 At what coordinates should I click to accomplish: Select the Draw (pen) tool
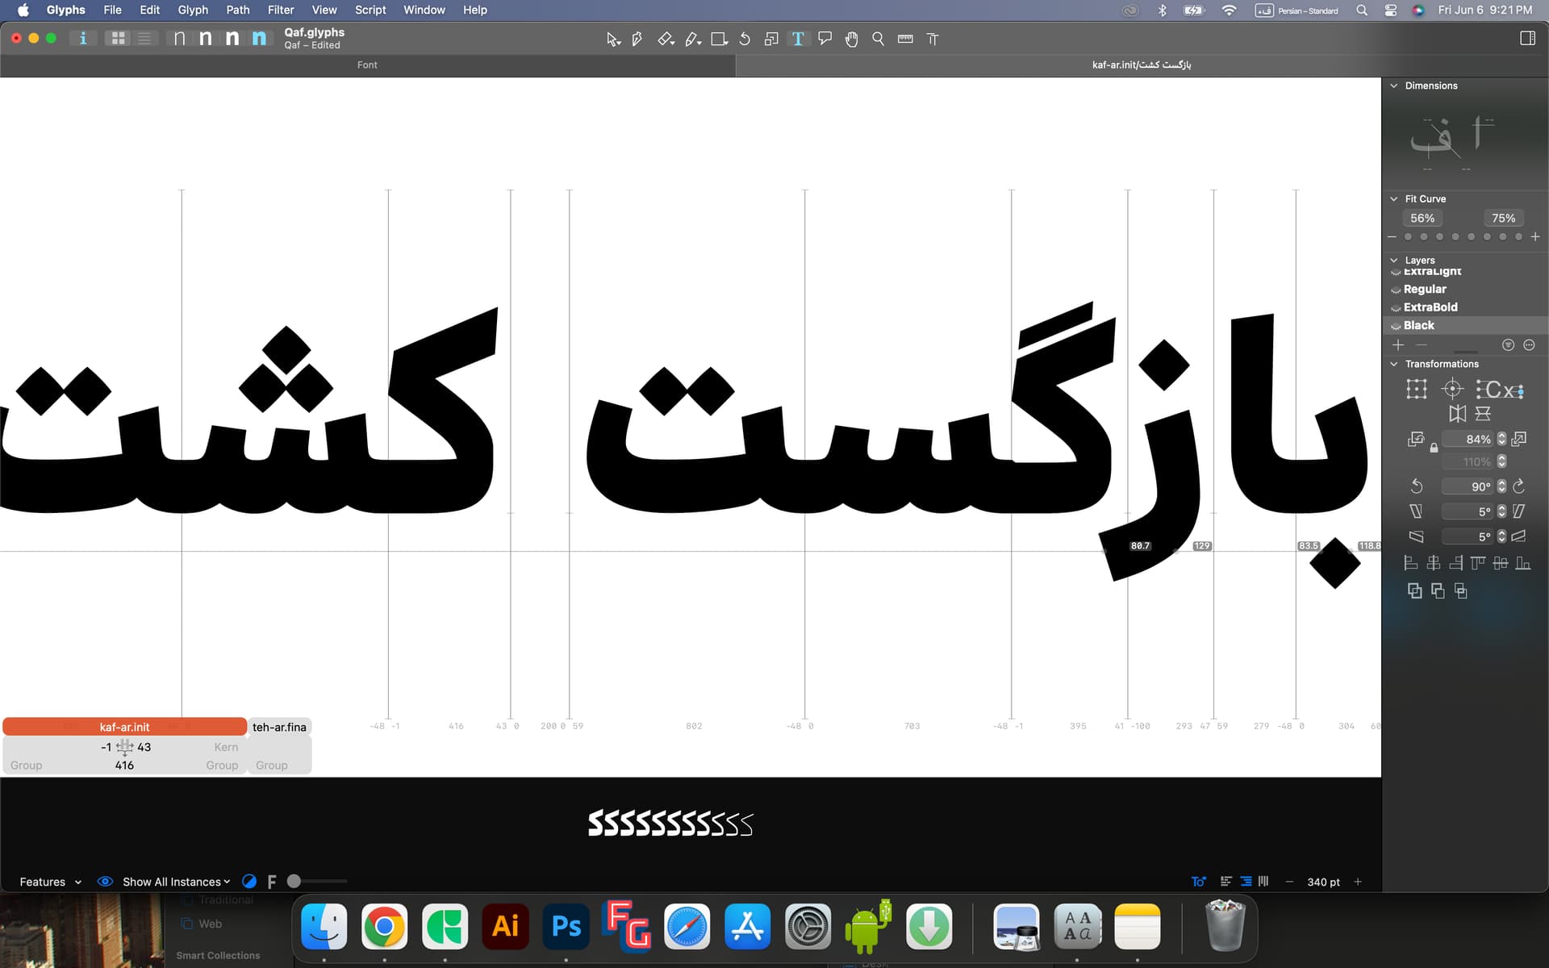[637, 39]
